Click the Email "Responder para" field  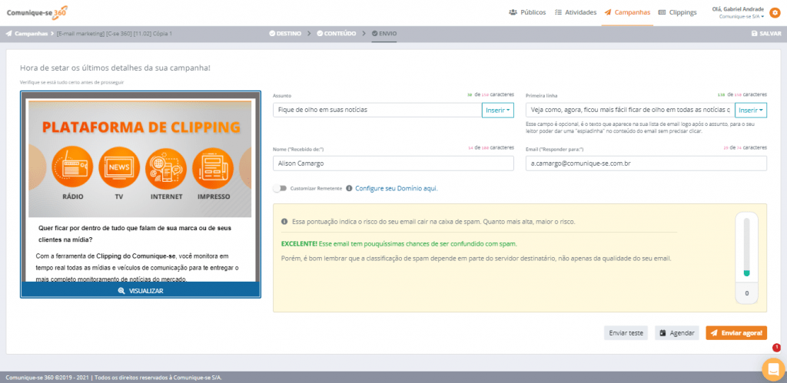pyautogui.click(x=646, y=163)
